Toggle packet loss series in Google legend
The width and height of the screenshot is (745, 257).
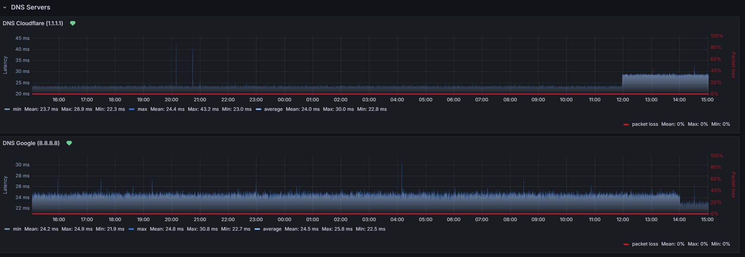[645, 244]
